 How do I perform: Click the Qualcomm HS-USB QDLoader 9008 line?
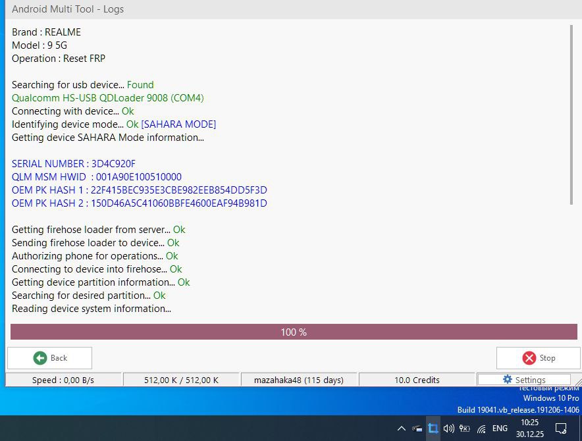pyautogui.click(x=107, y=98)
